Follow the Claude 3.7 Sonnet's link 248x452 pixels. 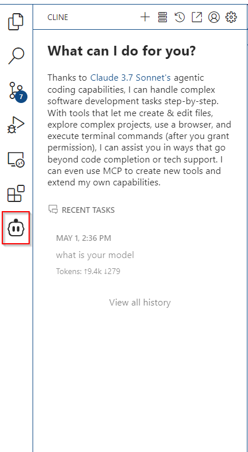click(x=130, y=78)
